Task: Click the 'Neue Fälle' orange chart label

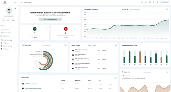Action: [38, 53]
